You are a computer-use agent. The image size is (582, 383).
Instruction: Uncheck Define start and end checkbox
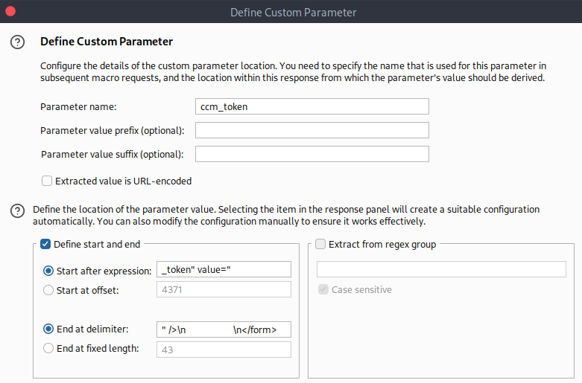45,244
